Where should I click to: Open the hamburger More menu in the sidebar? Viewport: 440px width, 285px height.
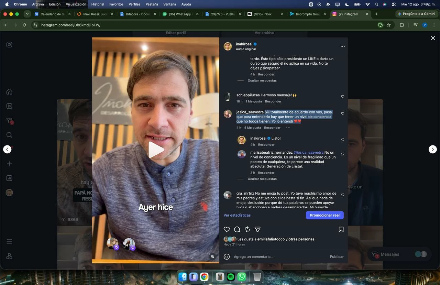tap(9, 242)
